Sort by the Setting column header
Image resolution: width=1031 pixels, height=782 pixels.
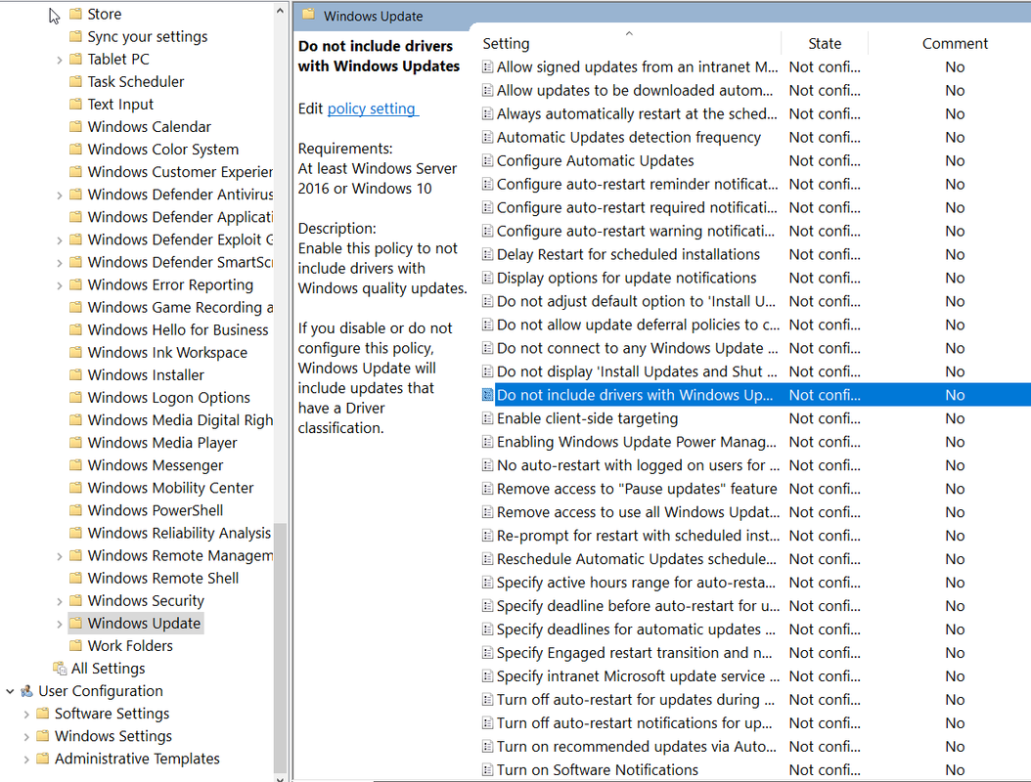click(630, 43)
